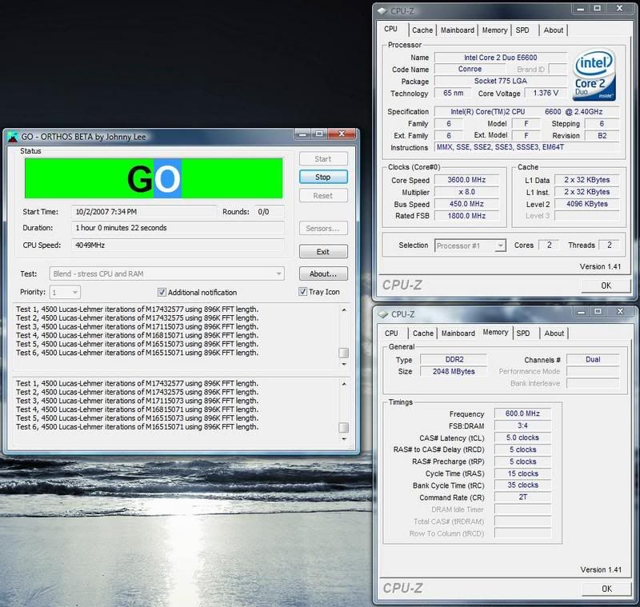Click OK in the lower CPU-Z window
The height and width of the screenshot is (607, 640).
(607, 589)
